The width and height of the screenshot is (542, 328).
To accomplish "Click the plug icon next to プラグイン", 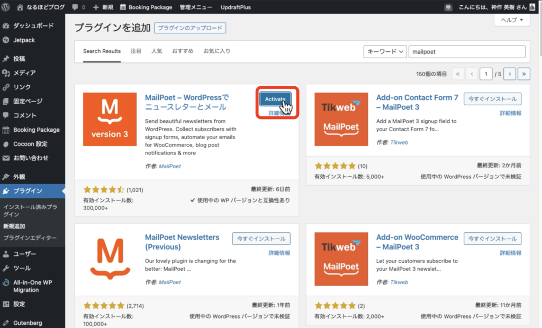I will tap(6, 191).
